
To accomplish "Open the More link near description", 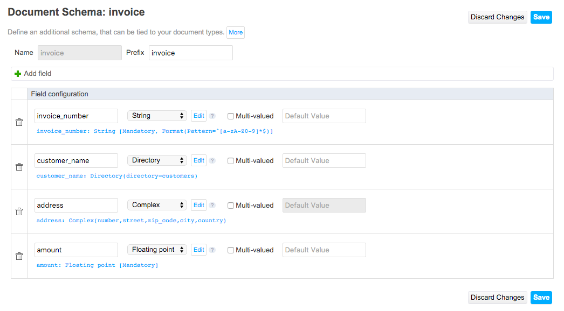I will point(236,32).
